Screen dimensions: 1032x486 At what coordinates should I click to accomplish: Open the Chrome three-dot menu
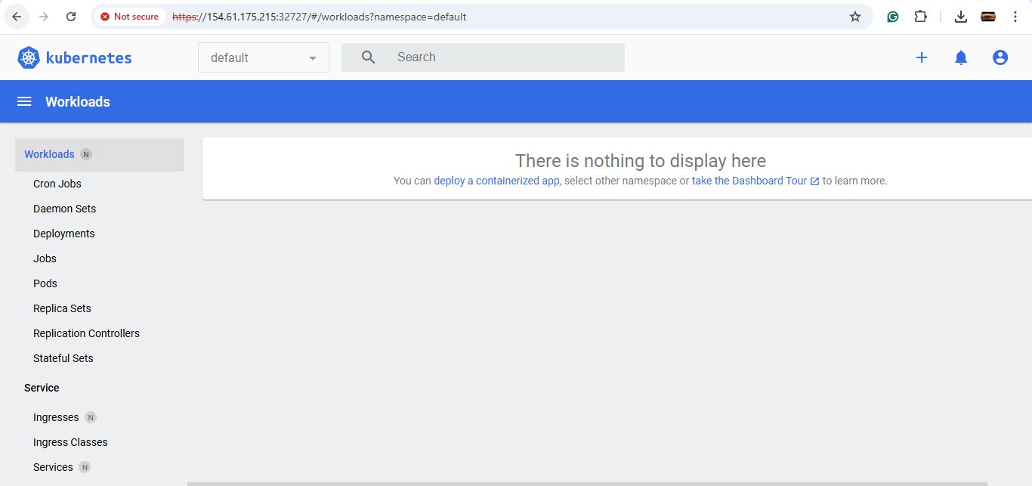click(1015, 17)
